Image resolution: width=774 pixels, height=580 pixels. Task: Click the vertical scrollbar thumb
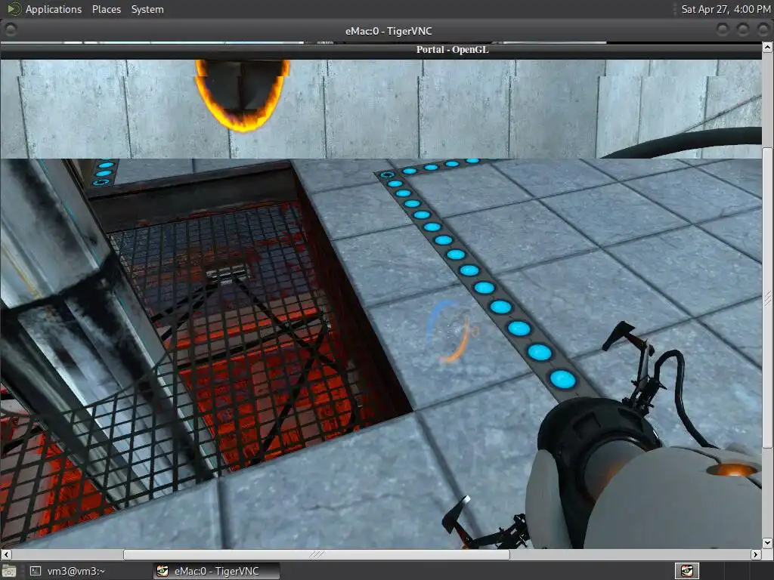[768, 298]
